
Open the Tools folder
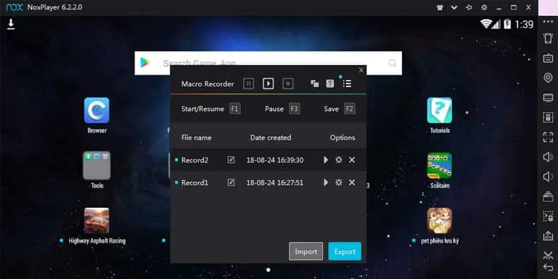tap(97, 165)
